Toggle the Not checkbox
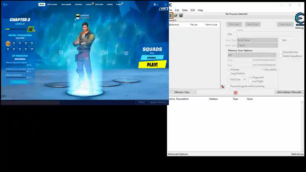 [280, 40]
